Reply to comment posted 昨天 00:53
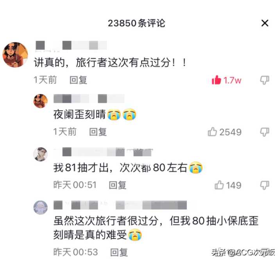 pyautogui.click(x=119, y=252)
